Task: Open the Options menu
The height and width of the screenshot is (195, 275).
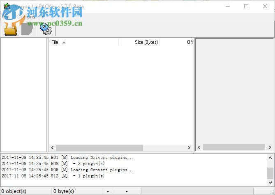Action: pyautogui.click(x=26, y=17)
